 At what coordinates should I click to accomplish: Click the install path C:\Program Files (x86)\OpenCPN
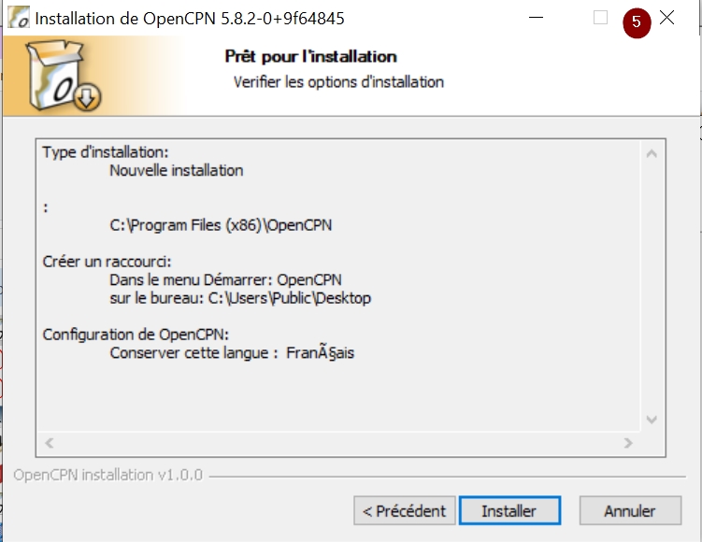pyautogui.click(x=221, y=225)
